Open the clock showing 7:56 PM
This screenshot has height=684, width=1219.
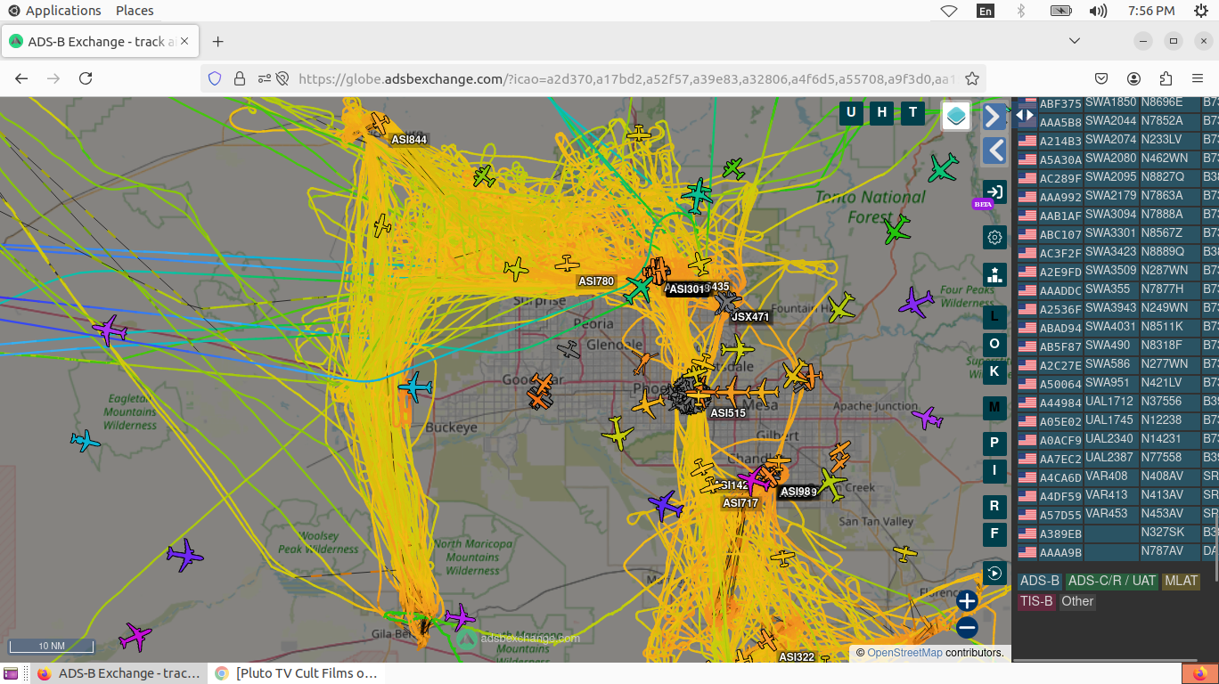pos(1150,11)
